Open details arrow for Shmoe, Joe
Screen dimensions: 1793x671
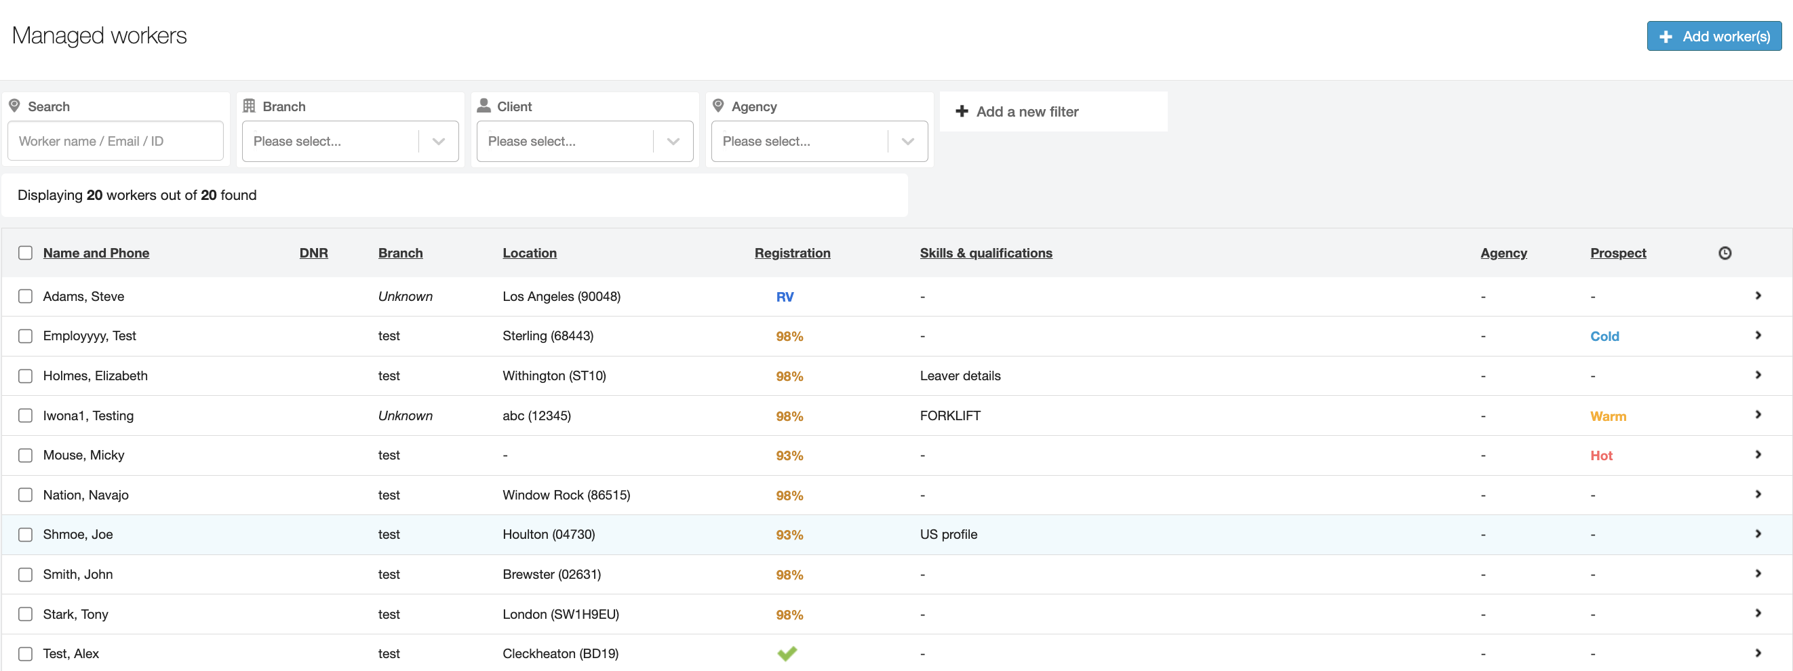click(1758, 533)
